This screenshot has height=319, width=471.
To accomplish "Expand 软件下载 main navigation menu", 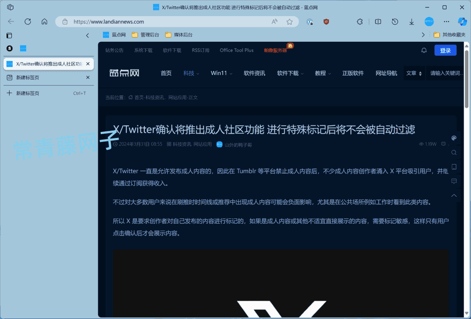I will pos(290,73).
